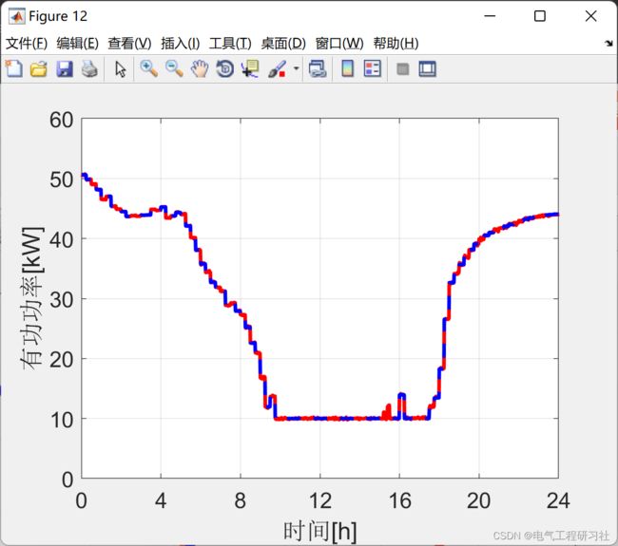Click x-axis tick label 12
The width and height of the screenshot is (618, 546).
tap(320, 500)
